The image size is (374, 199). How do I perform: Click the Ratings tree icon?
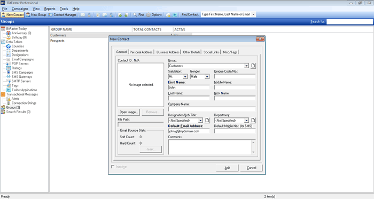(9, 68)
